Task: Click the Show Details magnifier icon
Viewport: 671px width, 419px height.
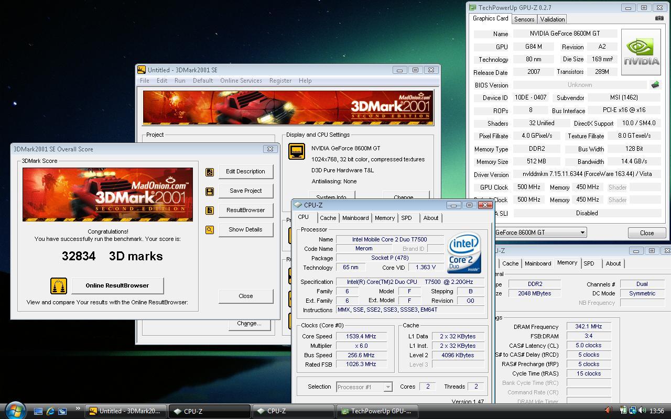Action: (210, 230)
